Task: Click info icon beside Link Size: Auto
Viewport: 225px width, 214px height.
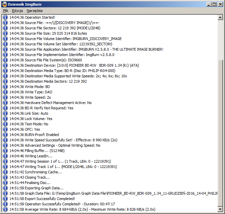Action: pyautogui.click(x=5, y=113)
